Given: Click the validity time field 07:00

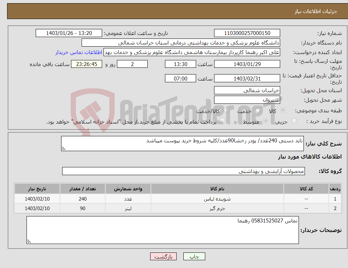Looking at the screenshot, I should 181,78.
